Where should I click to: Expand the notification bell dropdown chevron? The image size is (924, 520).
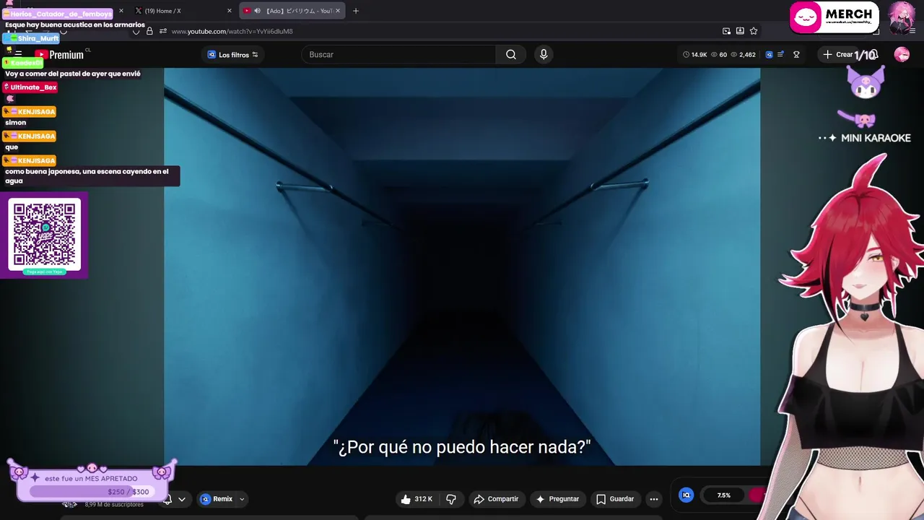[182, 499]
